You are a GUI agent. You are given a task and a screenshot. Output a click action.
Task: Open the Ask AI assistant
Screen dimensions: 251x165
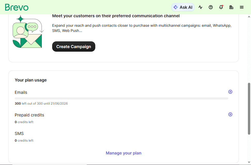pos(183,7)
